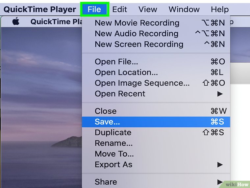The width and height of the screenshot is (250, 188).
Task: Choose Move To… from the menu
Action: (x=114, y=154)
